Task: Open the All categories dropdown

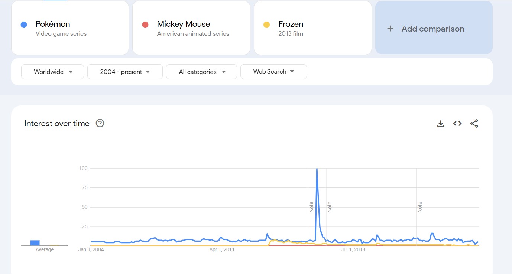Action: [201, 72]
